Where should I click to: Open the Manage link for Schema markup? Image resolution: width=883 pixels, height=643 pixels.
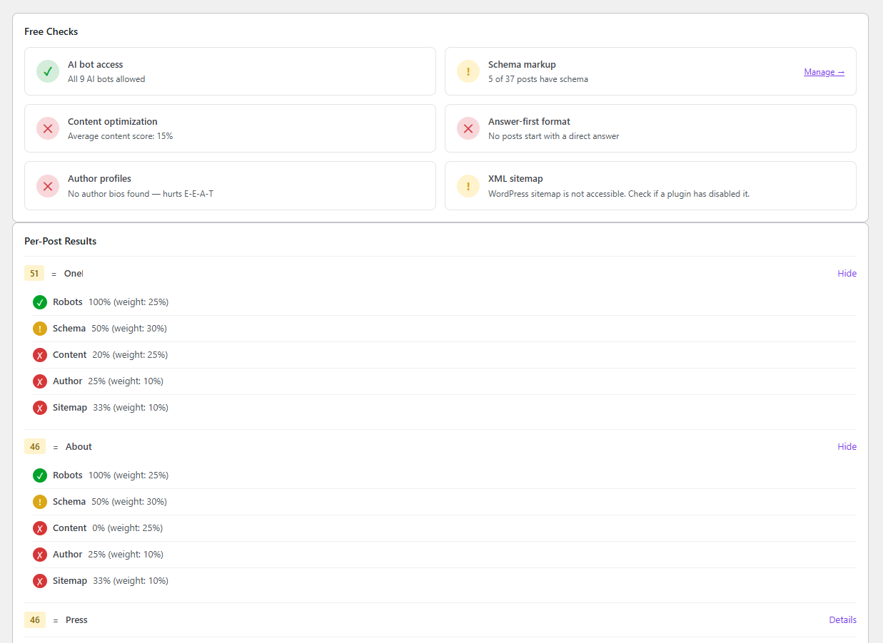tap(824, 72)
